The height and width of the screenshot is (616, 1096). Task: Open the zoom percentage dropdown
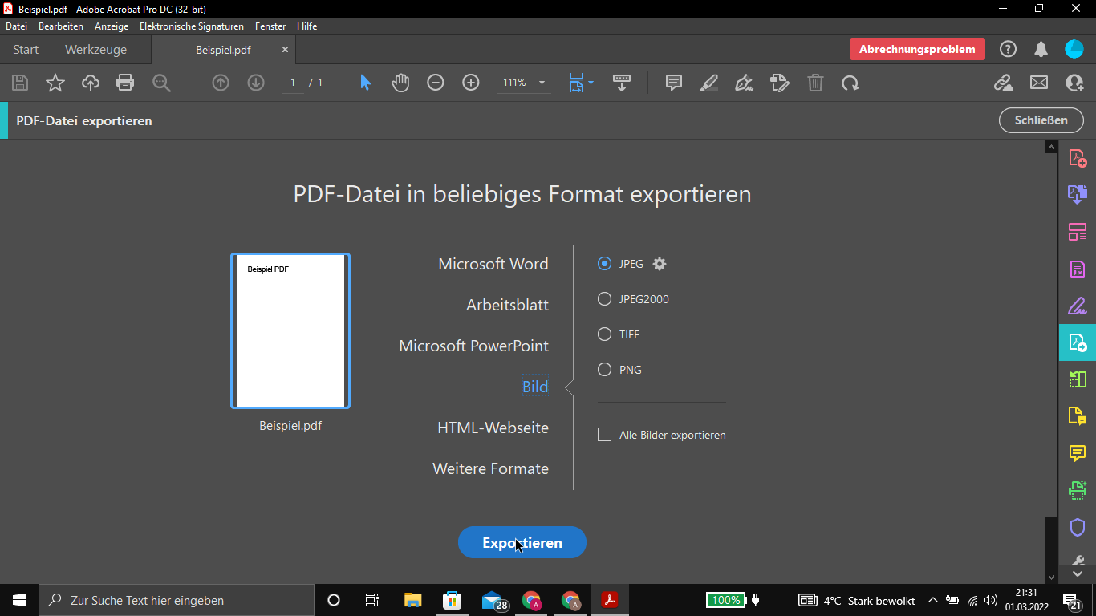click(542, 83)
